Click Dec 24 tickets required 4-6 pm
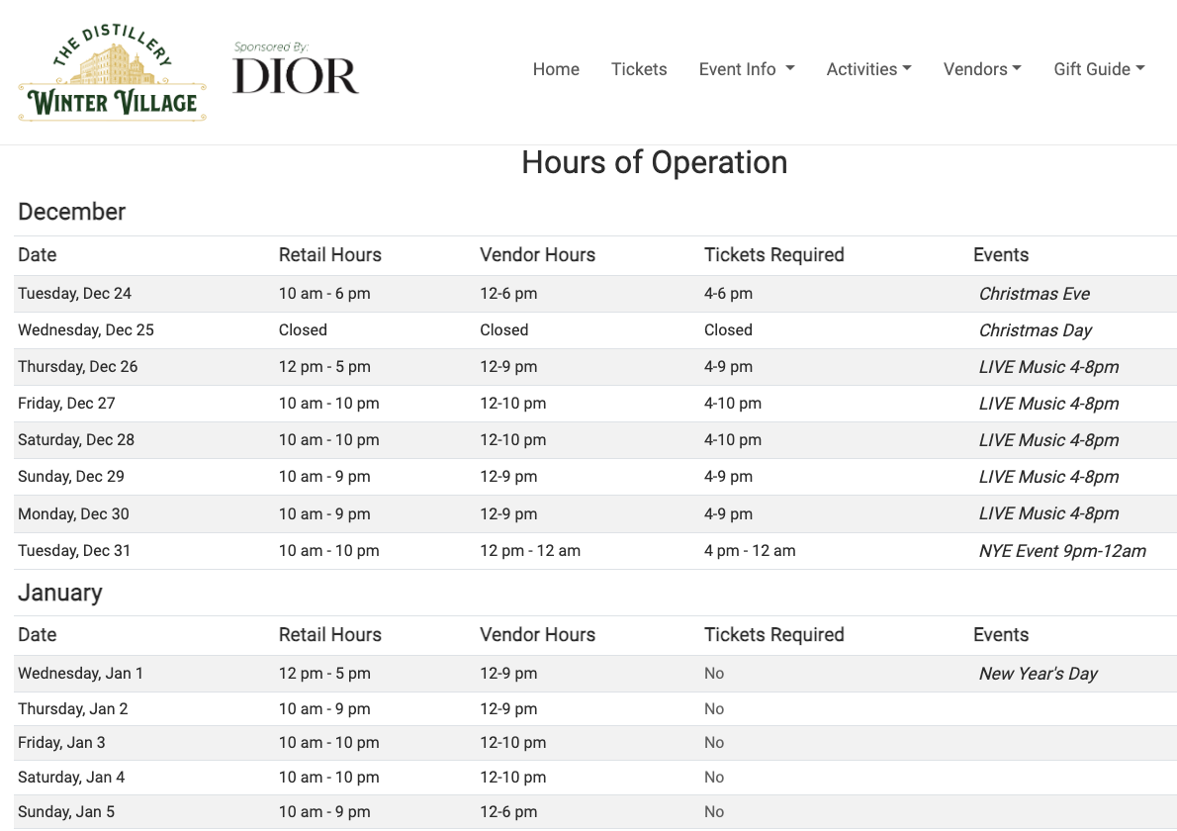 tap(728, 294)
